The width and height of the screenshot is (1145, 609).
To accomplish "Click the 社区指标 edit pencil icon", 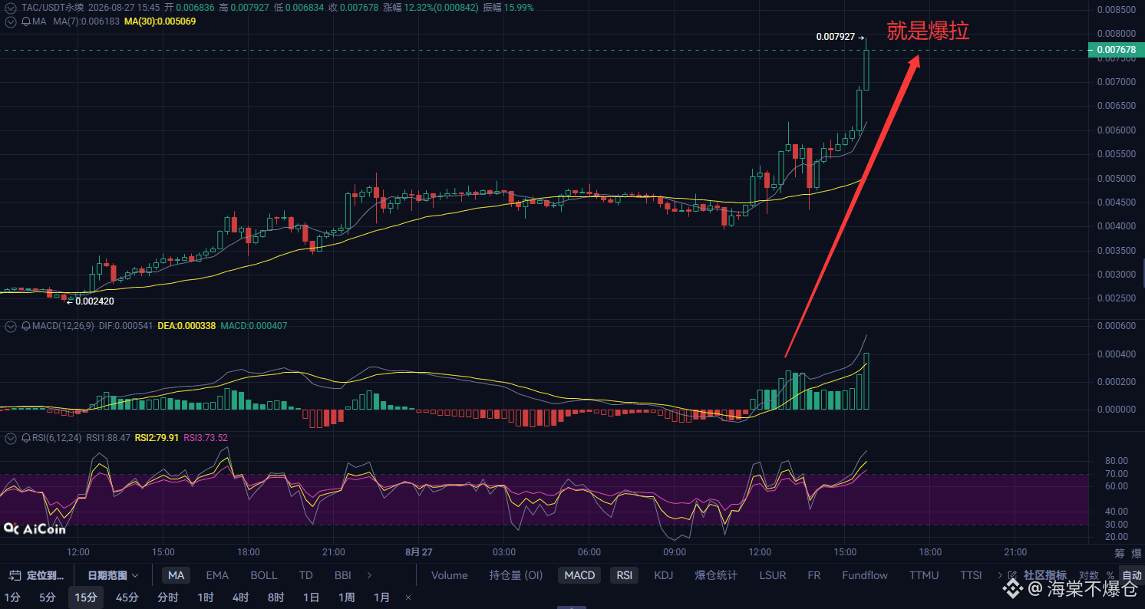I will coord(1014,575).
